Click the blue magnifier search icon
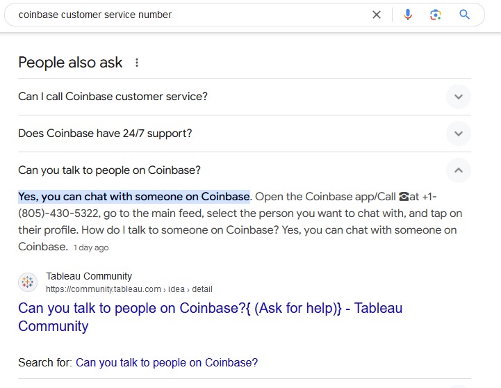501x388 pixels. pos(464,15)
